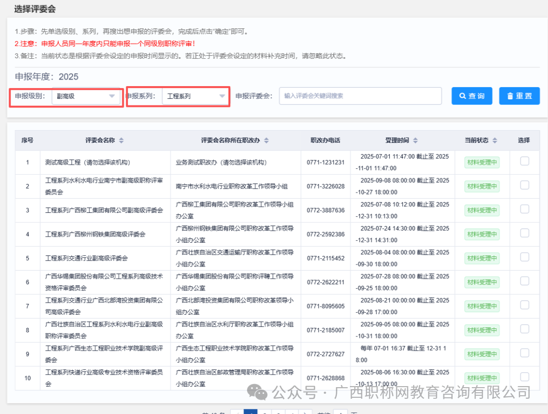Open the 申报系列 dropdown showing 工程系列
548x414 pixels.
pos(196,96)
